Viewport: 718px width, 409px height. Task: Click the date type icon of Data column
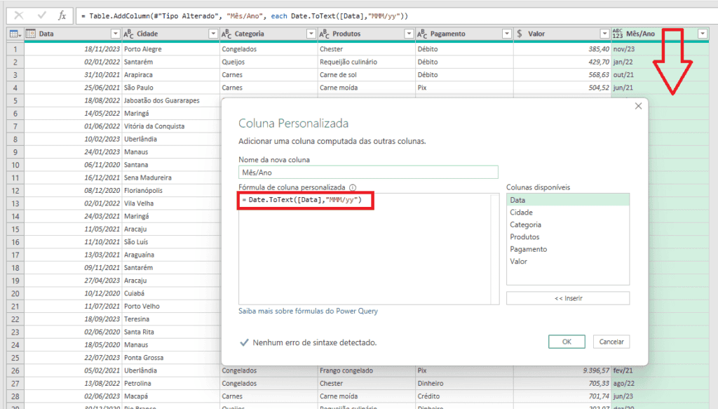point(31,34)
